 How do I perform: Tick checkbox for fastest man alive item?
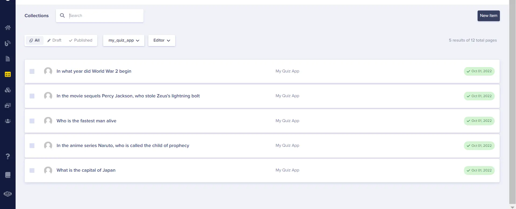click(x=32, y=121)
